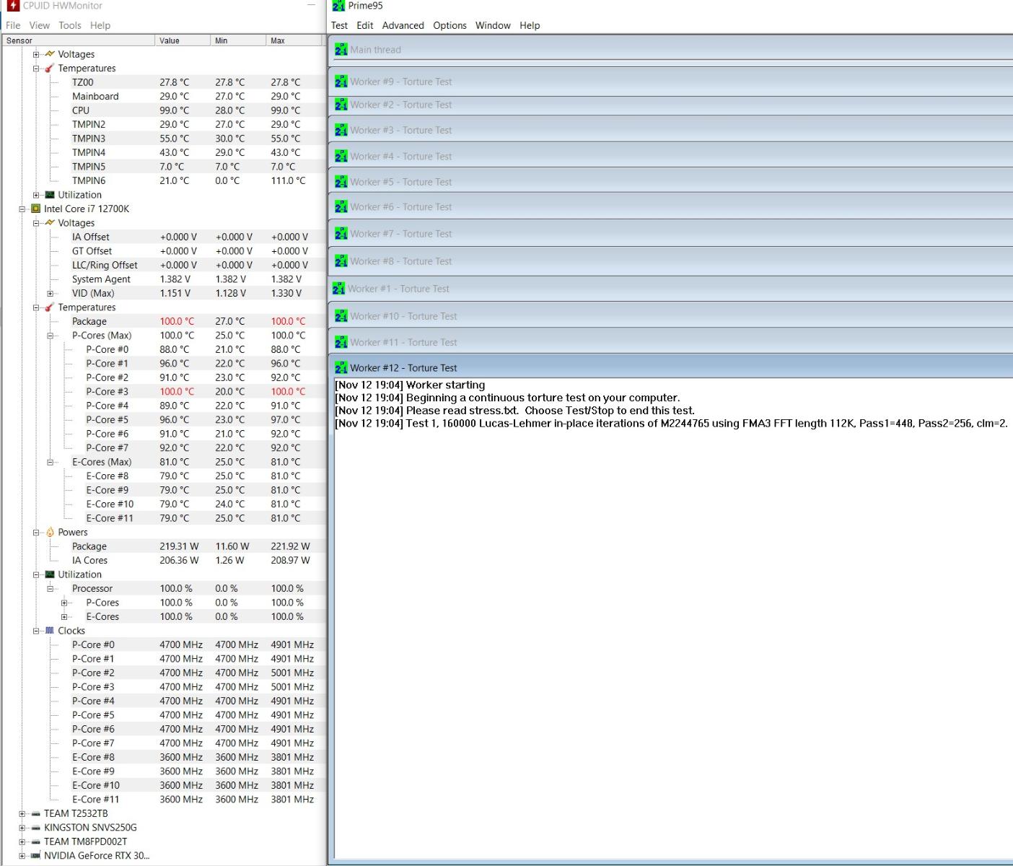The image size is (1013, 866).
Task: Click the Sensor column header
Action: coord(79,40)
